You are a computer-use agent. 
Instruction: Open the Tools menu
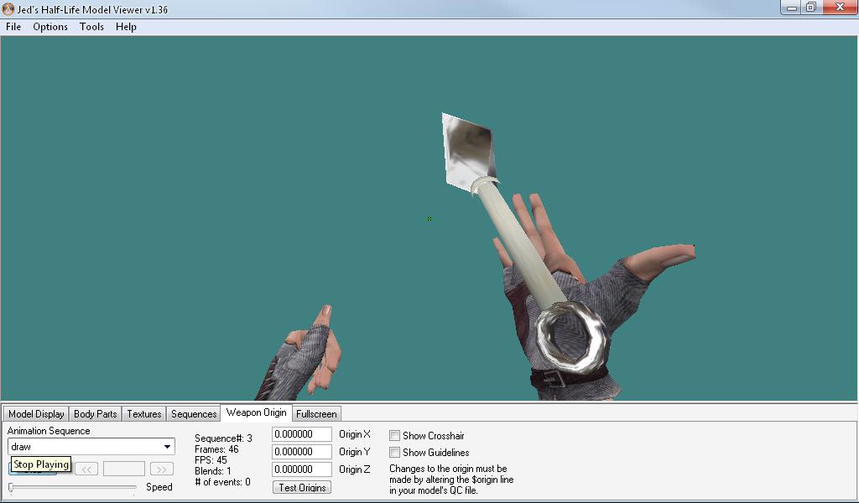point(91,27)
